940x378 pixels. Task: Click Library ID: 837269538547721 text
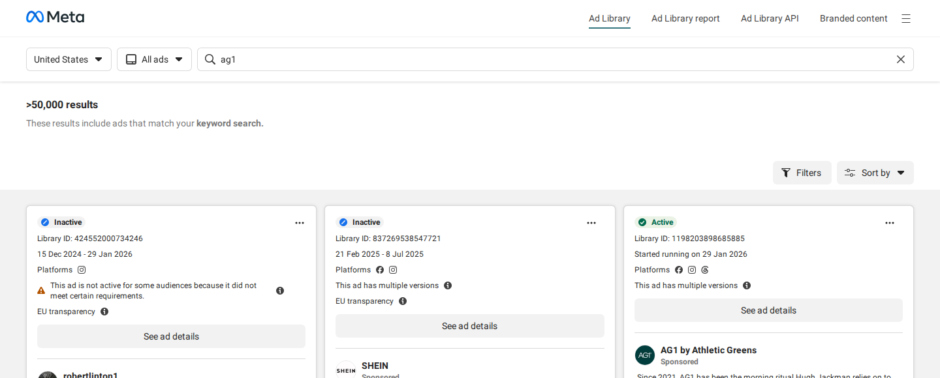click(x=388, y=239)
